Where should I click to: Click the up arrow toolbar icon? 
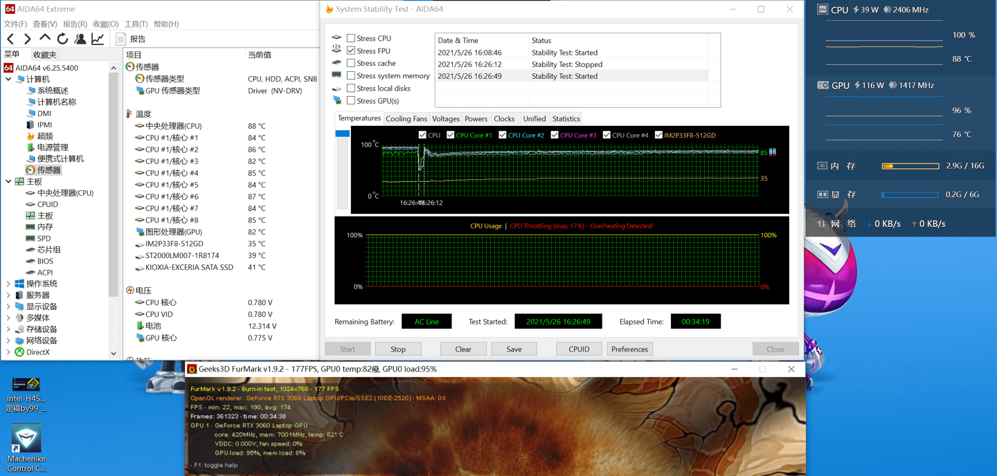point(45,39)
